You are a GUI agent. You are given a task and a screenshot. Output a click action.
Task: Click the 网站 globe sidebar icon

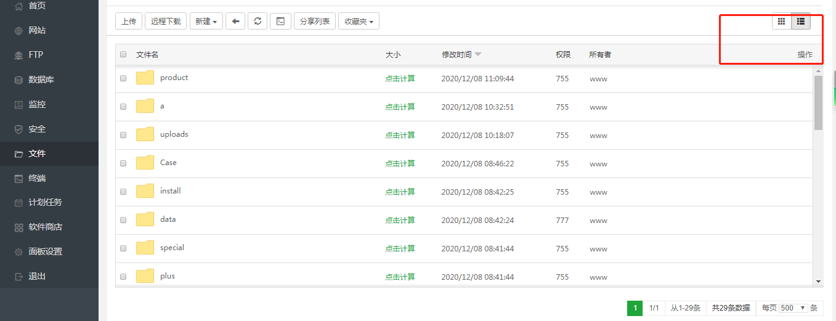(18, 30)
